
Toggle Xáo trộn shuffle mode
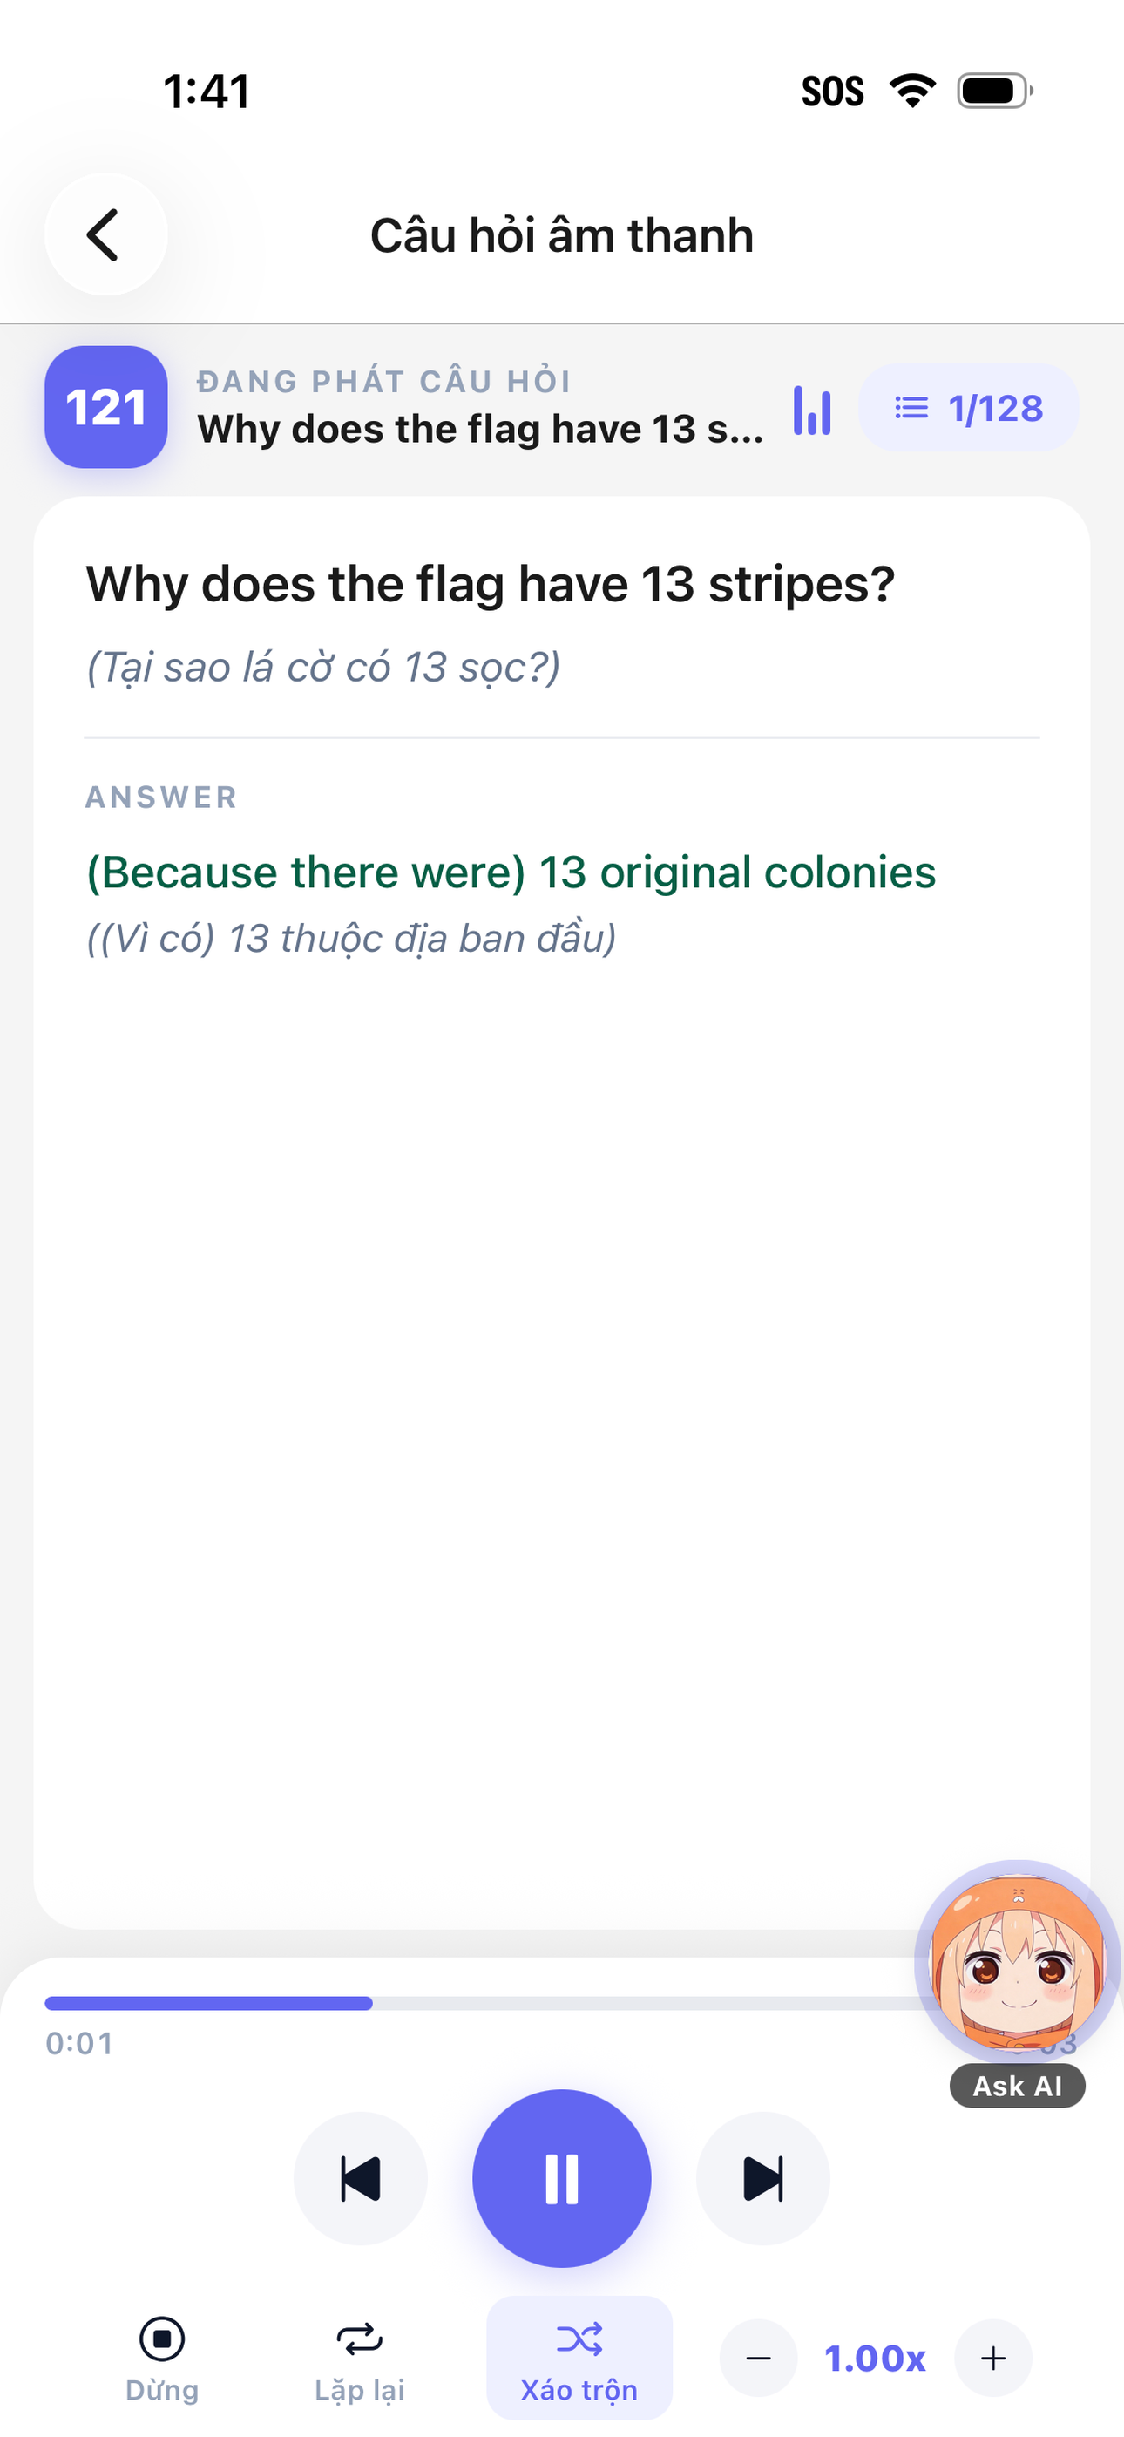click(579, 2358)
